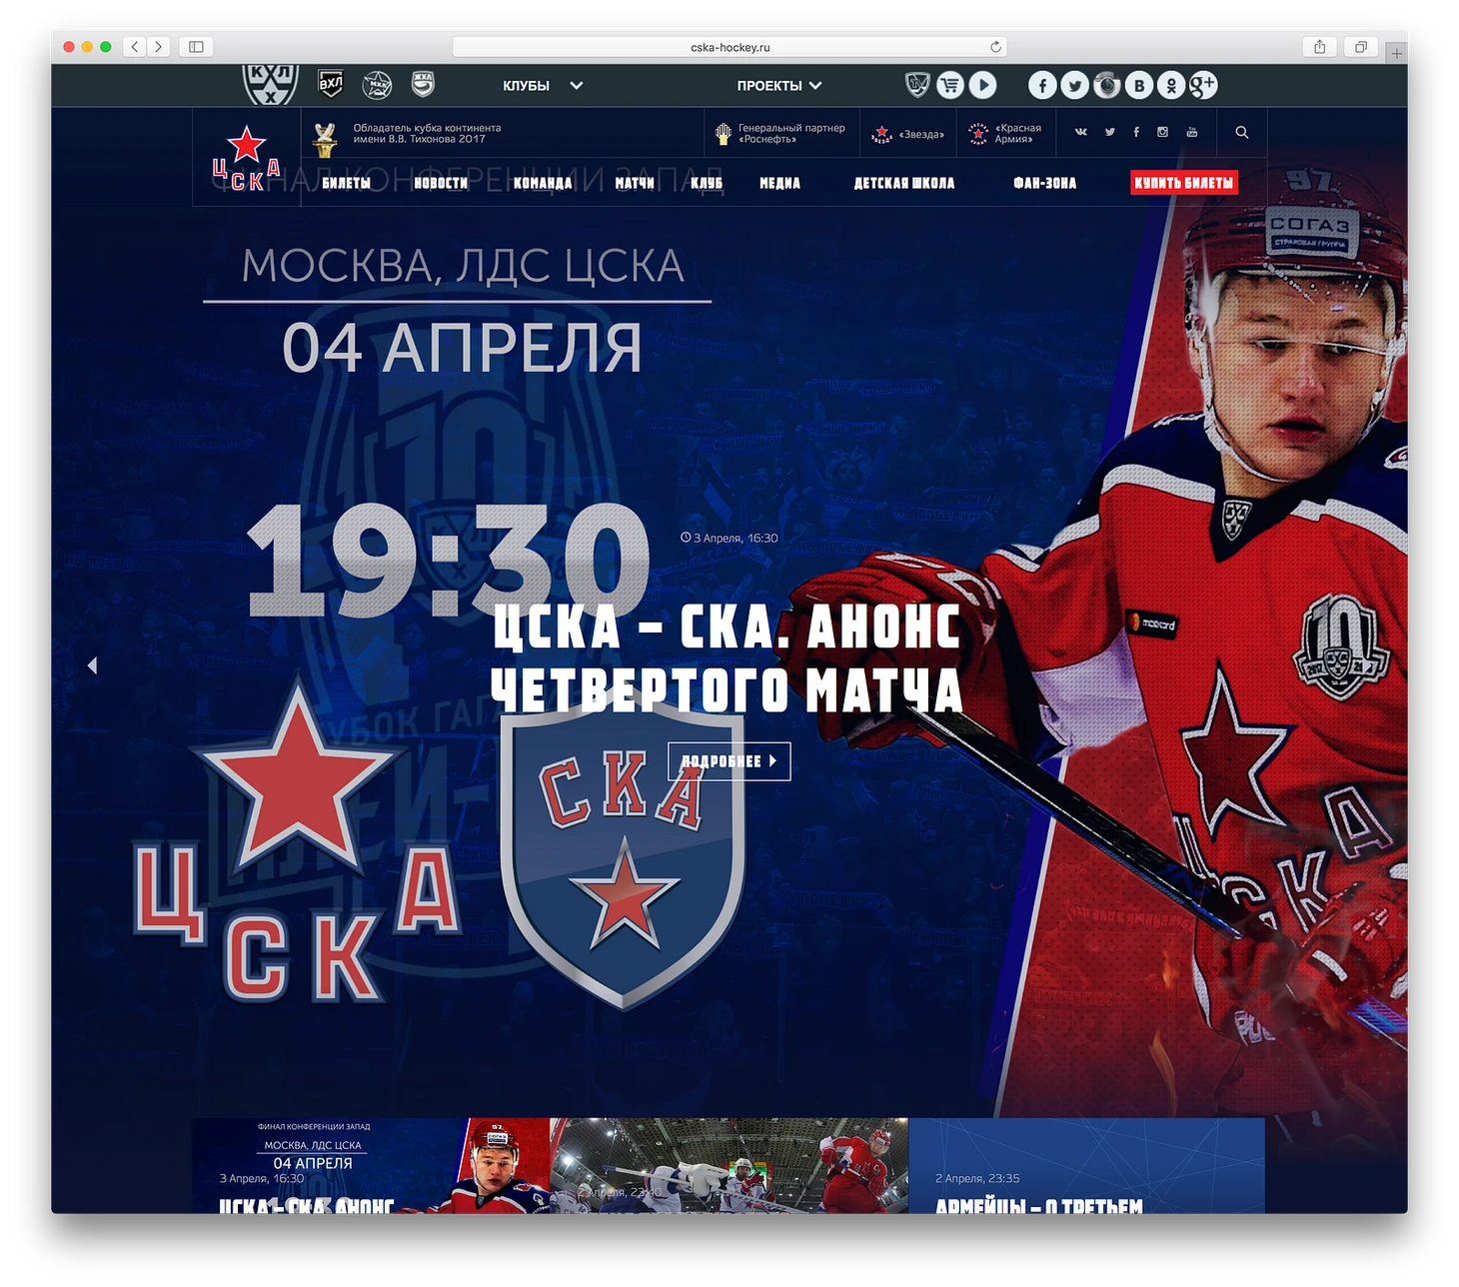Open the «Красная Армия» team link
Image resolution: width=1459 pixels, height=1287 pixels.
(x=1005, y=133)
